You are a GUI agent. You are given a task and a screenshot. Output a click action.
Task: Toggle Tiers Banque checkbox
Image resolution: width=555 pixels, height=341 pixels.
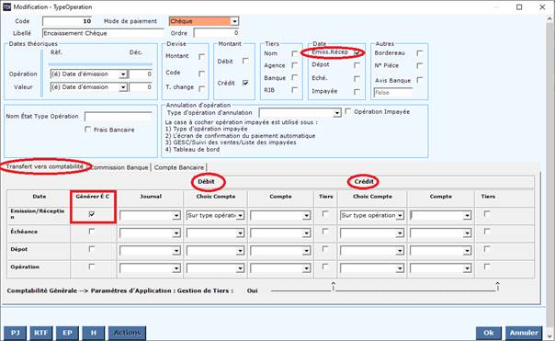tap(294, 77)
